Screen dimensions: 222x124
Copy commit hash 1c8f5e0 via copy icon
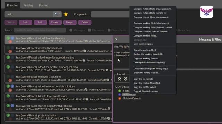click(x=109, y=118)
